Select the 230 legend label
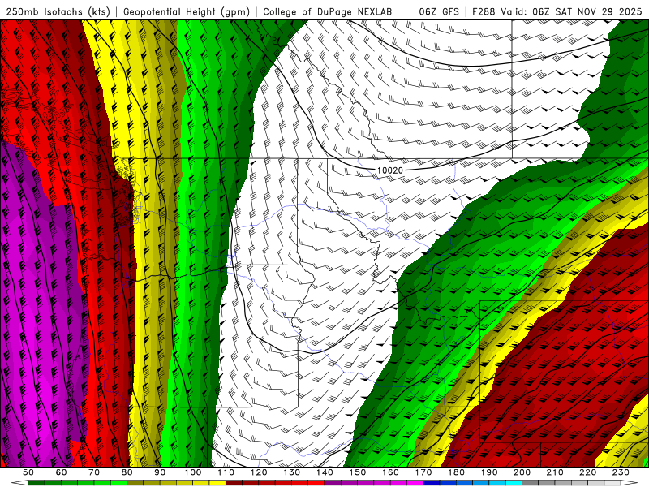Image resolution: width=649 pixels, height=487 pixels. (621, 472)
